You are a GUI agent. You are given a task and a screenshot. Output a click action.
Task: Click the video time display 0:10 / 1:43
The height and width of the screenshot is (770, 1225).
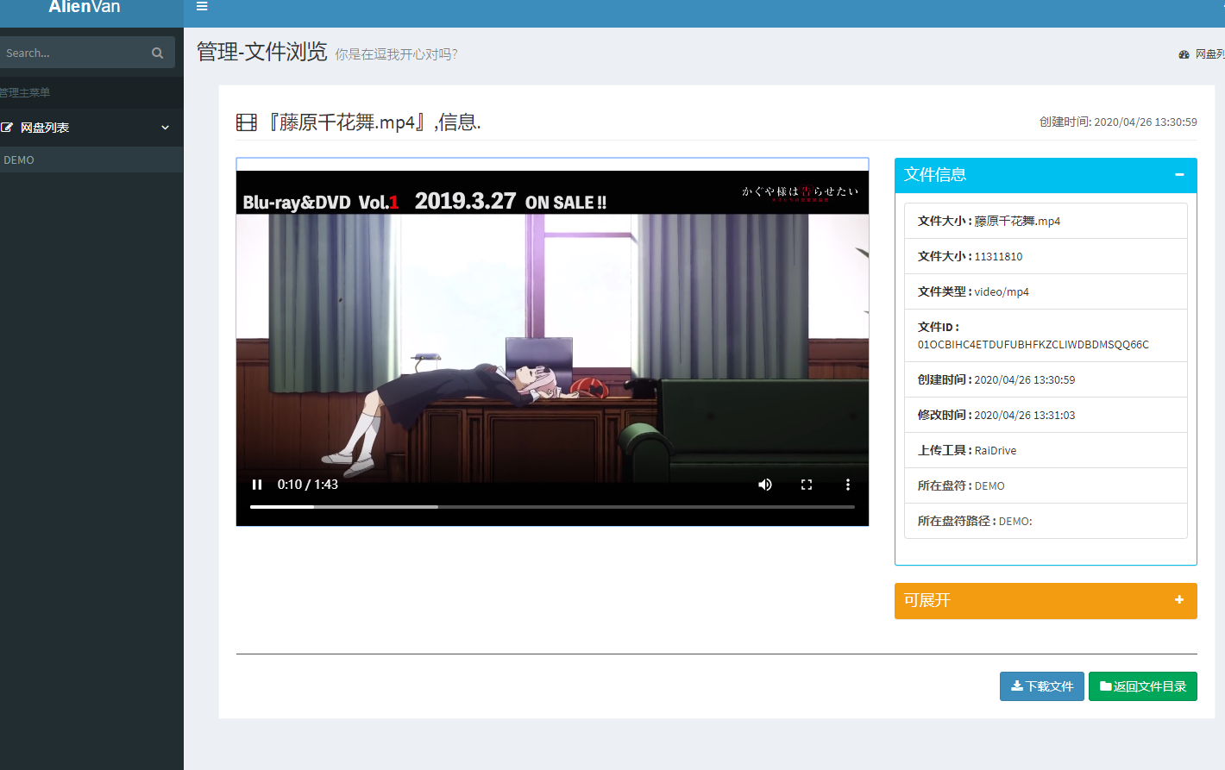[308, 485]
